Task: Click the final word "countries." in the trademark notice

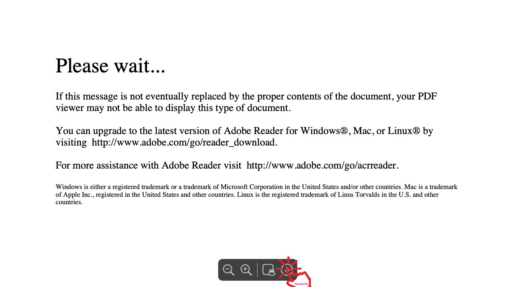Action: pos(69,202)
